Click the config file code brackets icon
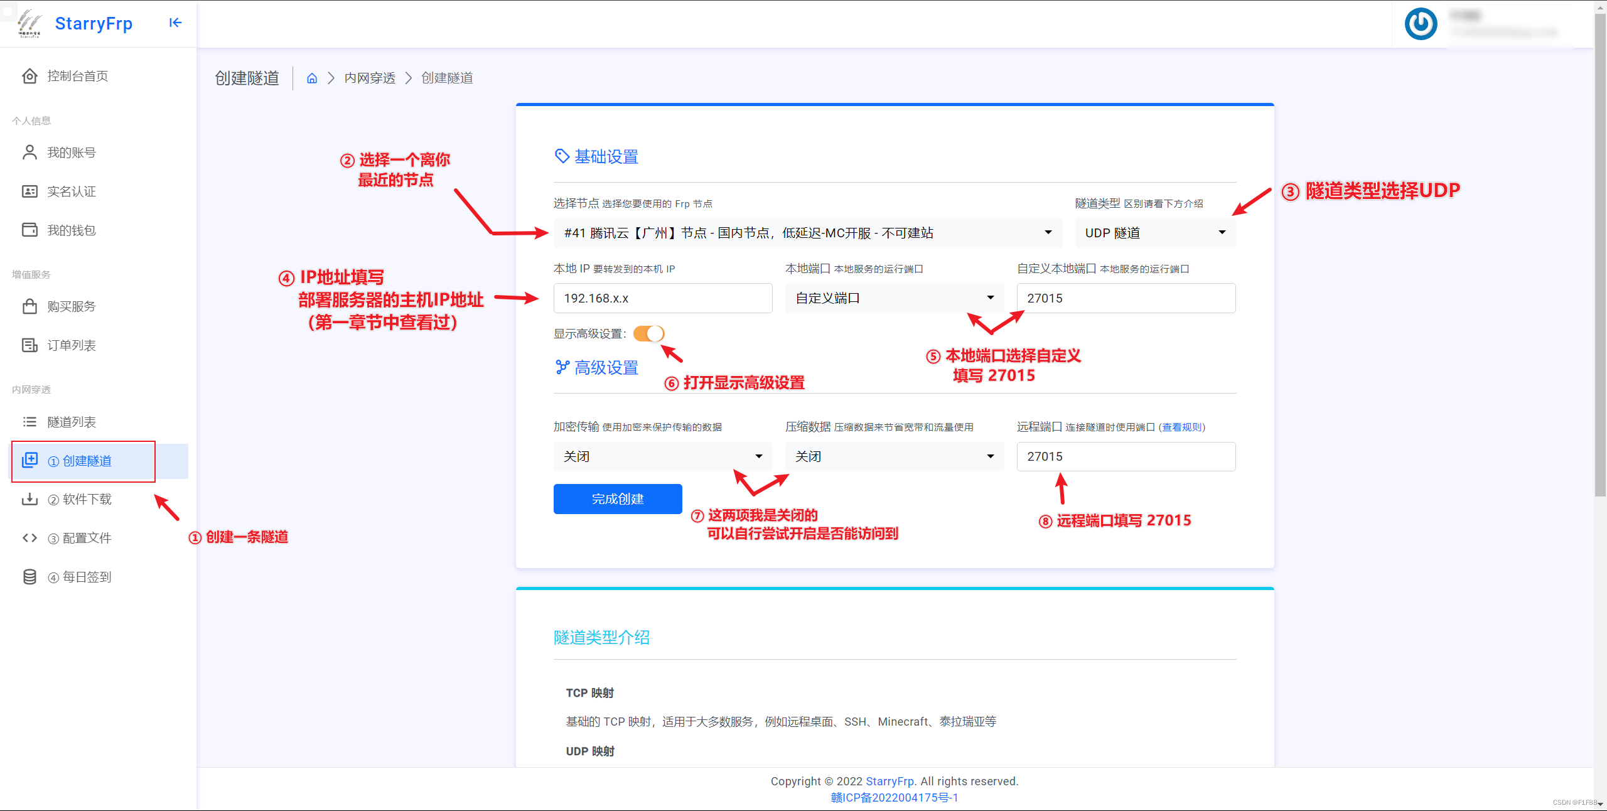 30,538
